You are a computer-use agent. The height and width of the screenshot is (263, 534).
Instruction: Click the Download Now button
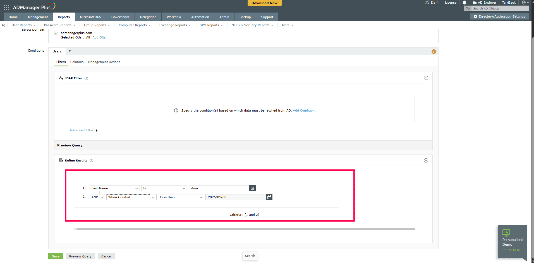(264, 3)
